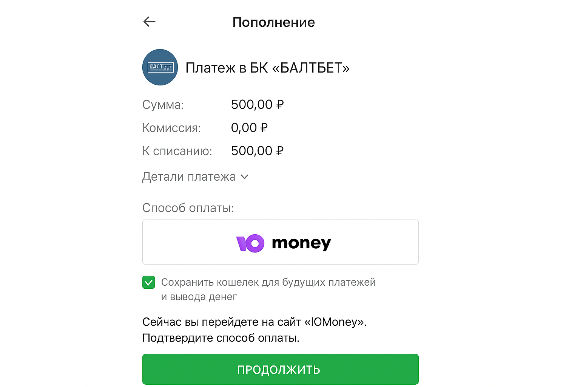This screenshot has height=387, width=580.
Task: Click the chevron next to Детали платежа
Action: coord(245,177)
